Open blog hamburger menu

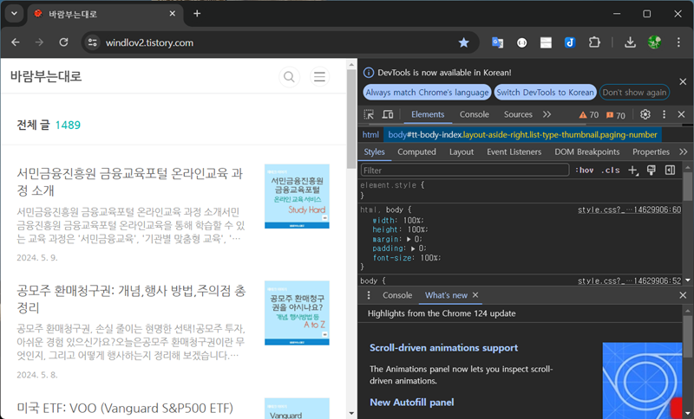(319, 77)
